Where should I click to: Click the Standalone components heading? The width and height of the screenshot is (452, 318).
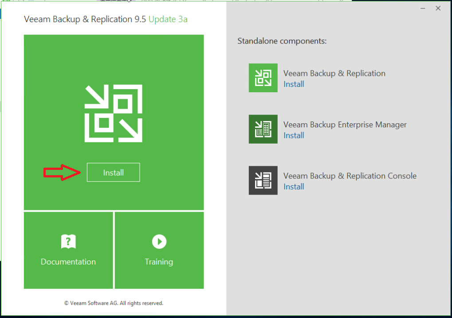282,41
